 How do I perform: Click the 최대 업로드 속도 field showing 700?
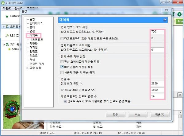coord(157,32)
